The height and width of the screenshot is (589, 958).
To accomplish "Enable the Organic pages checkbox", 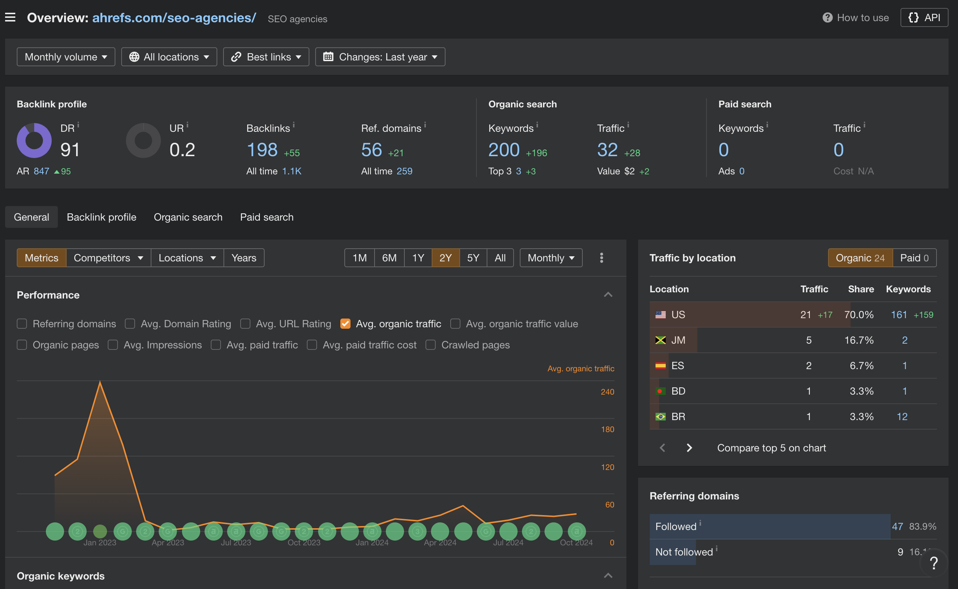I will tap(22, 345).
